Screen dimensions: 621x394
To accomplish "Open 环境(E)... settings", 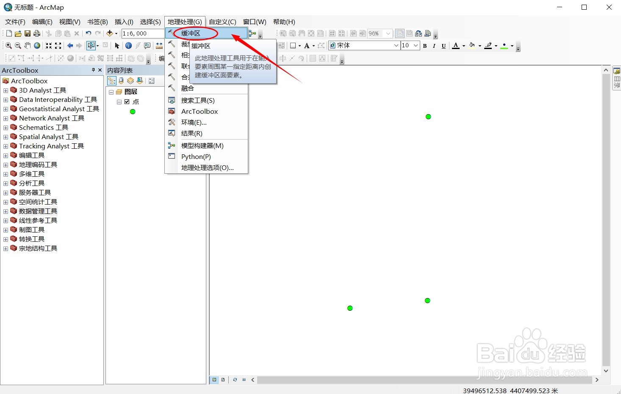I will (x=206, y=122).
